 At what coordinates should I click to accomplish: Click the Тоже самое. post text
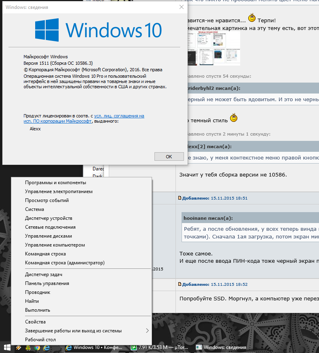point(196,254)
